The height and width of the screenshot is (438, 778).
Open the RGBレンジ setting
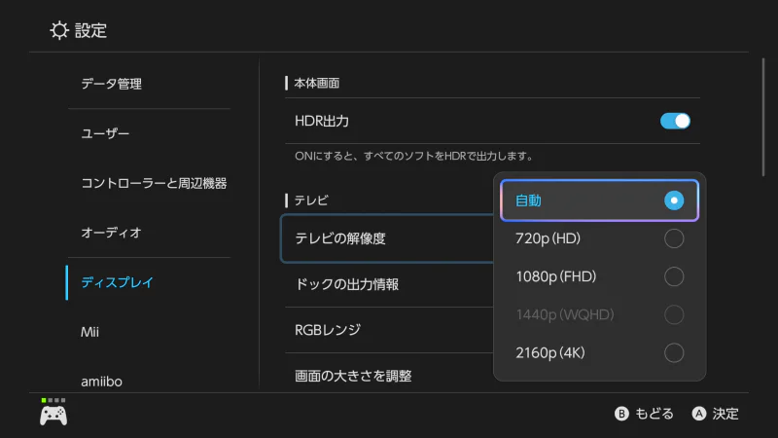(389, 330)
